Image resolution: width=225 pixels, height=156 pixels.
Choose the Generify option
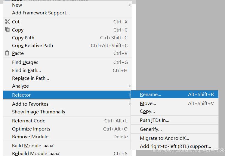151,129
